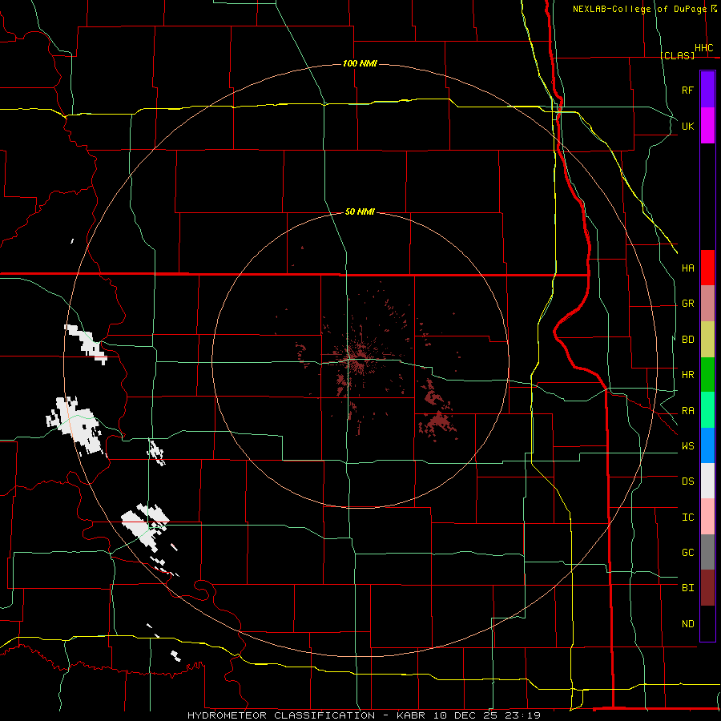
Task: Click the magenta UK legend color swatch
Action: [x=707, y=126]
